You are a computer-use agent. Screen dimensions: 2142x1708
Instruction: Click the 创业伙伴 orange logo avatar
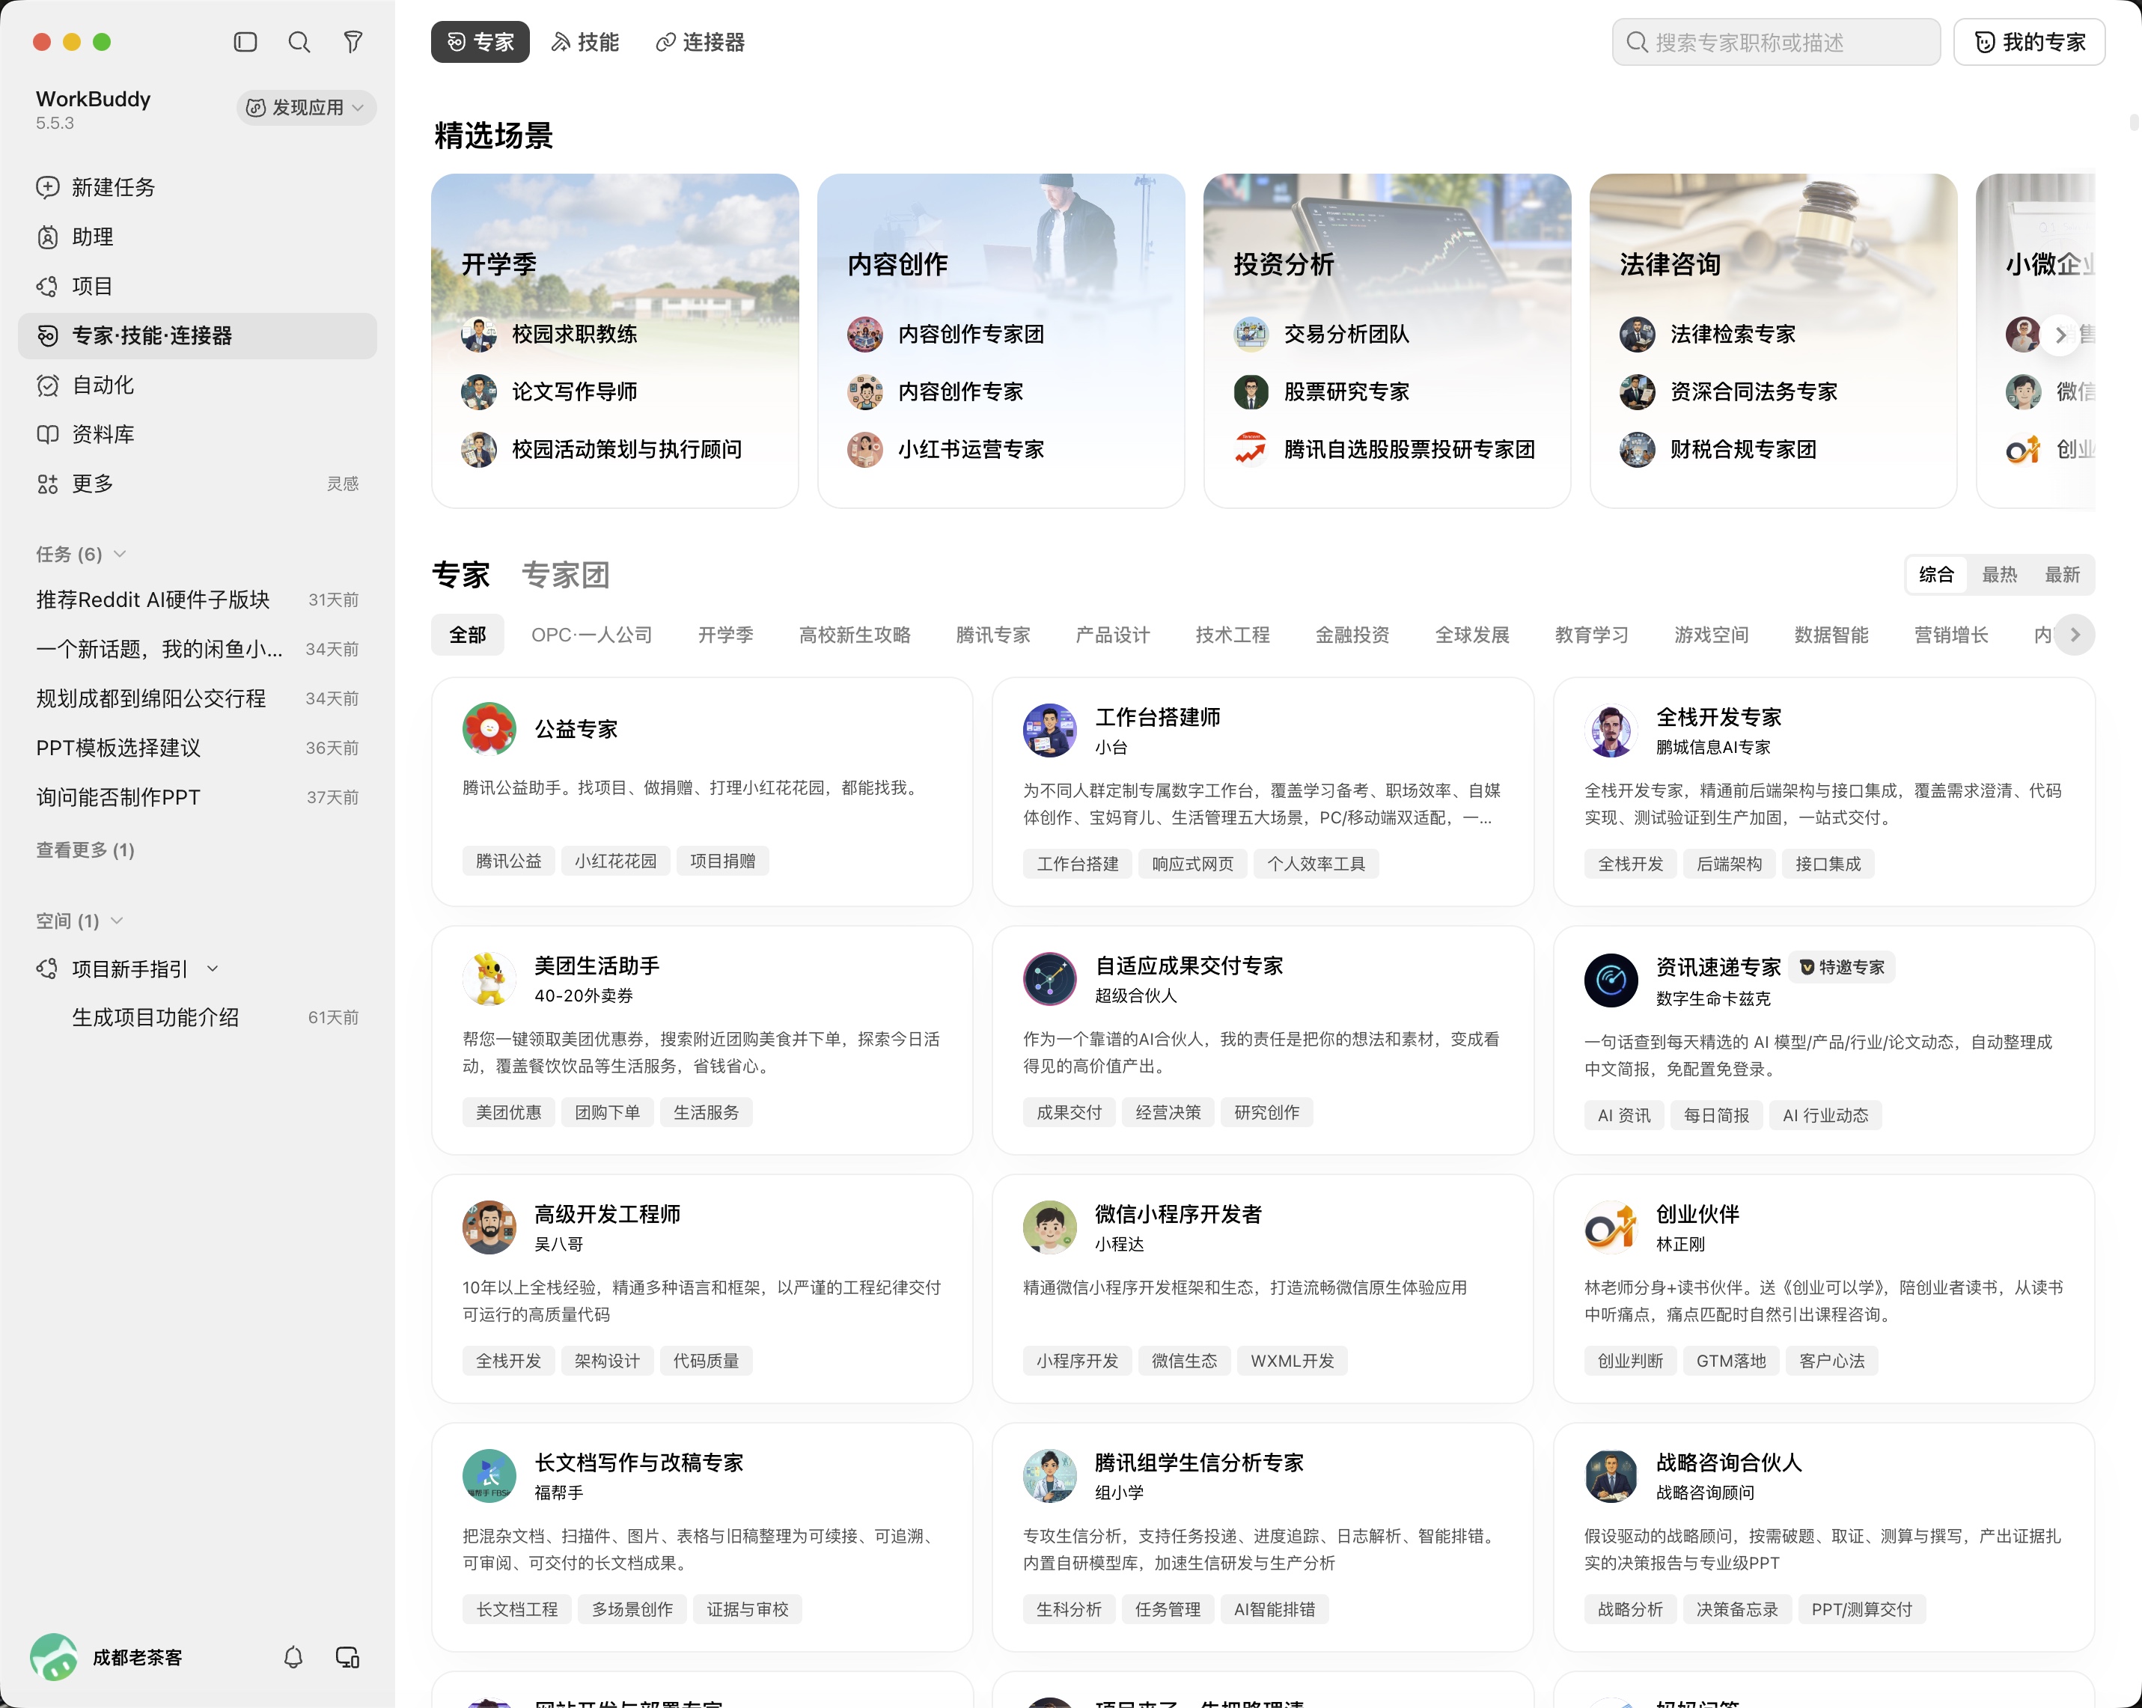1611,1227
